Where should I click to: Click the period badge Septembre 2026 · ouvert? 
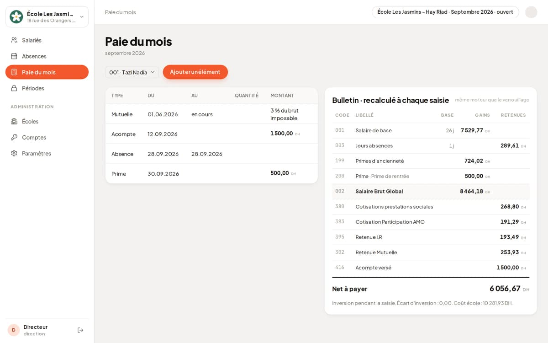click(445, 12)
